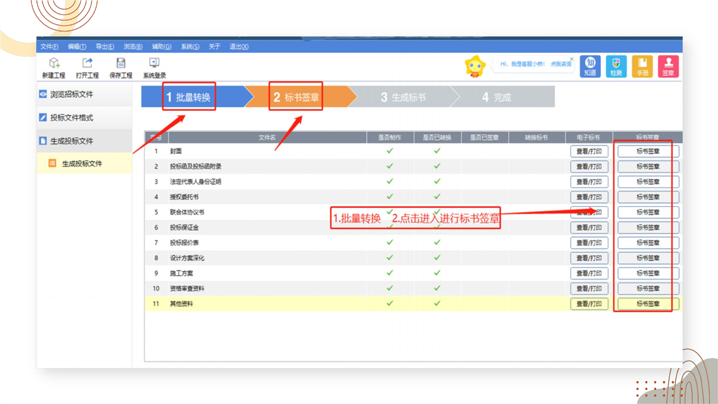Click 查看/打印 button for 封面 row
Screen dimensions: 718x404
pos(589,151)
